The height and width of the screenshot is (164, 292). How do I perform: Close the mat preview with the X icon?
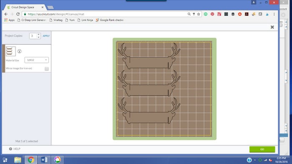[272, 27]
